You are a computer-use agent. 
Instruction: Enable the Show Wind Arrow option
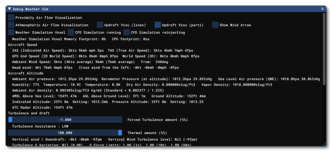(x=215, y=25)
